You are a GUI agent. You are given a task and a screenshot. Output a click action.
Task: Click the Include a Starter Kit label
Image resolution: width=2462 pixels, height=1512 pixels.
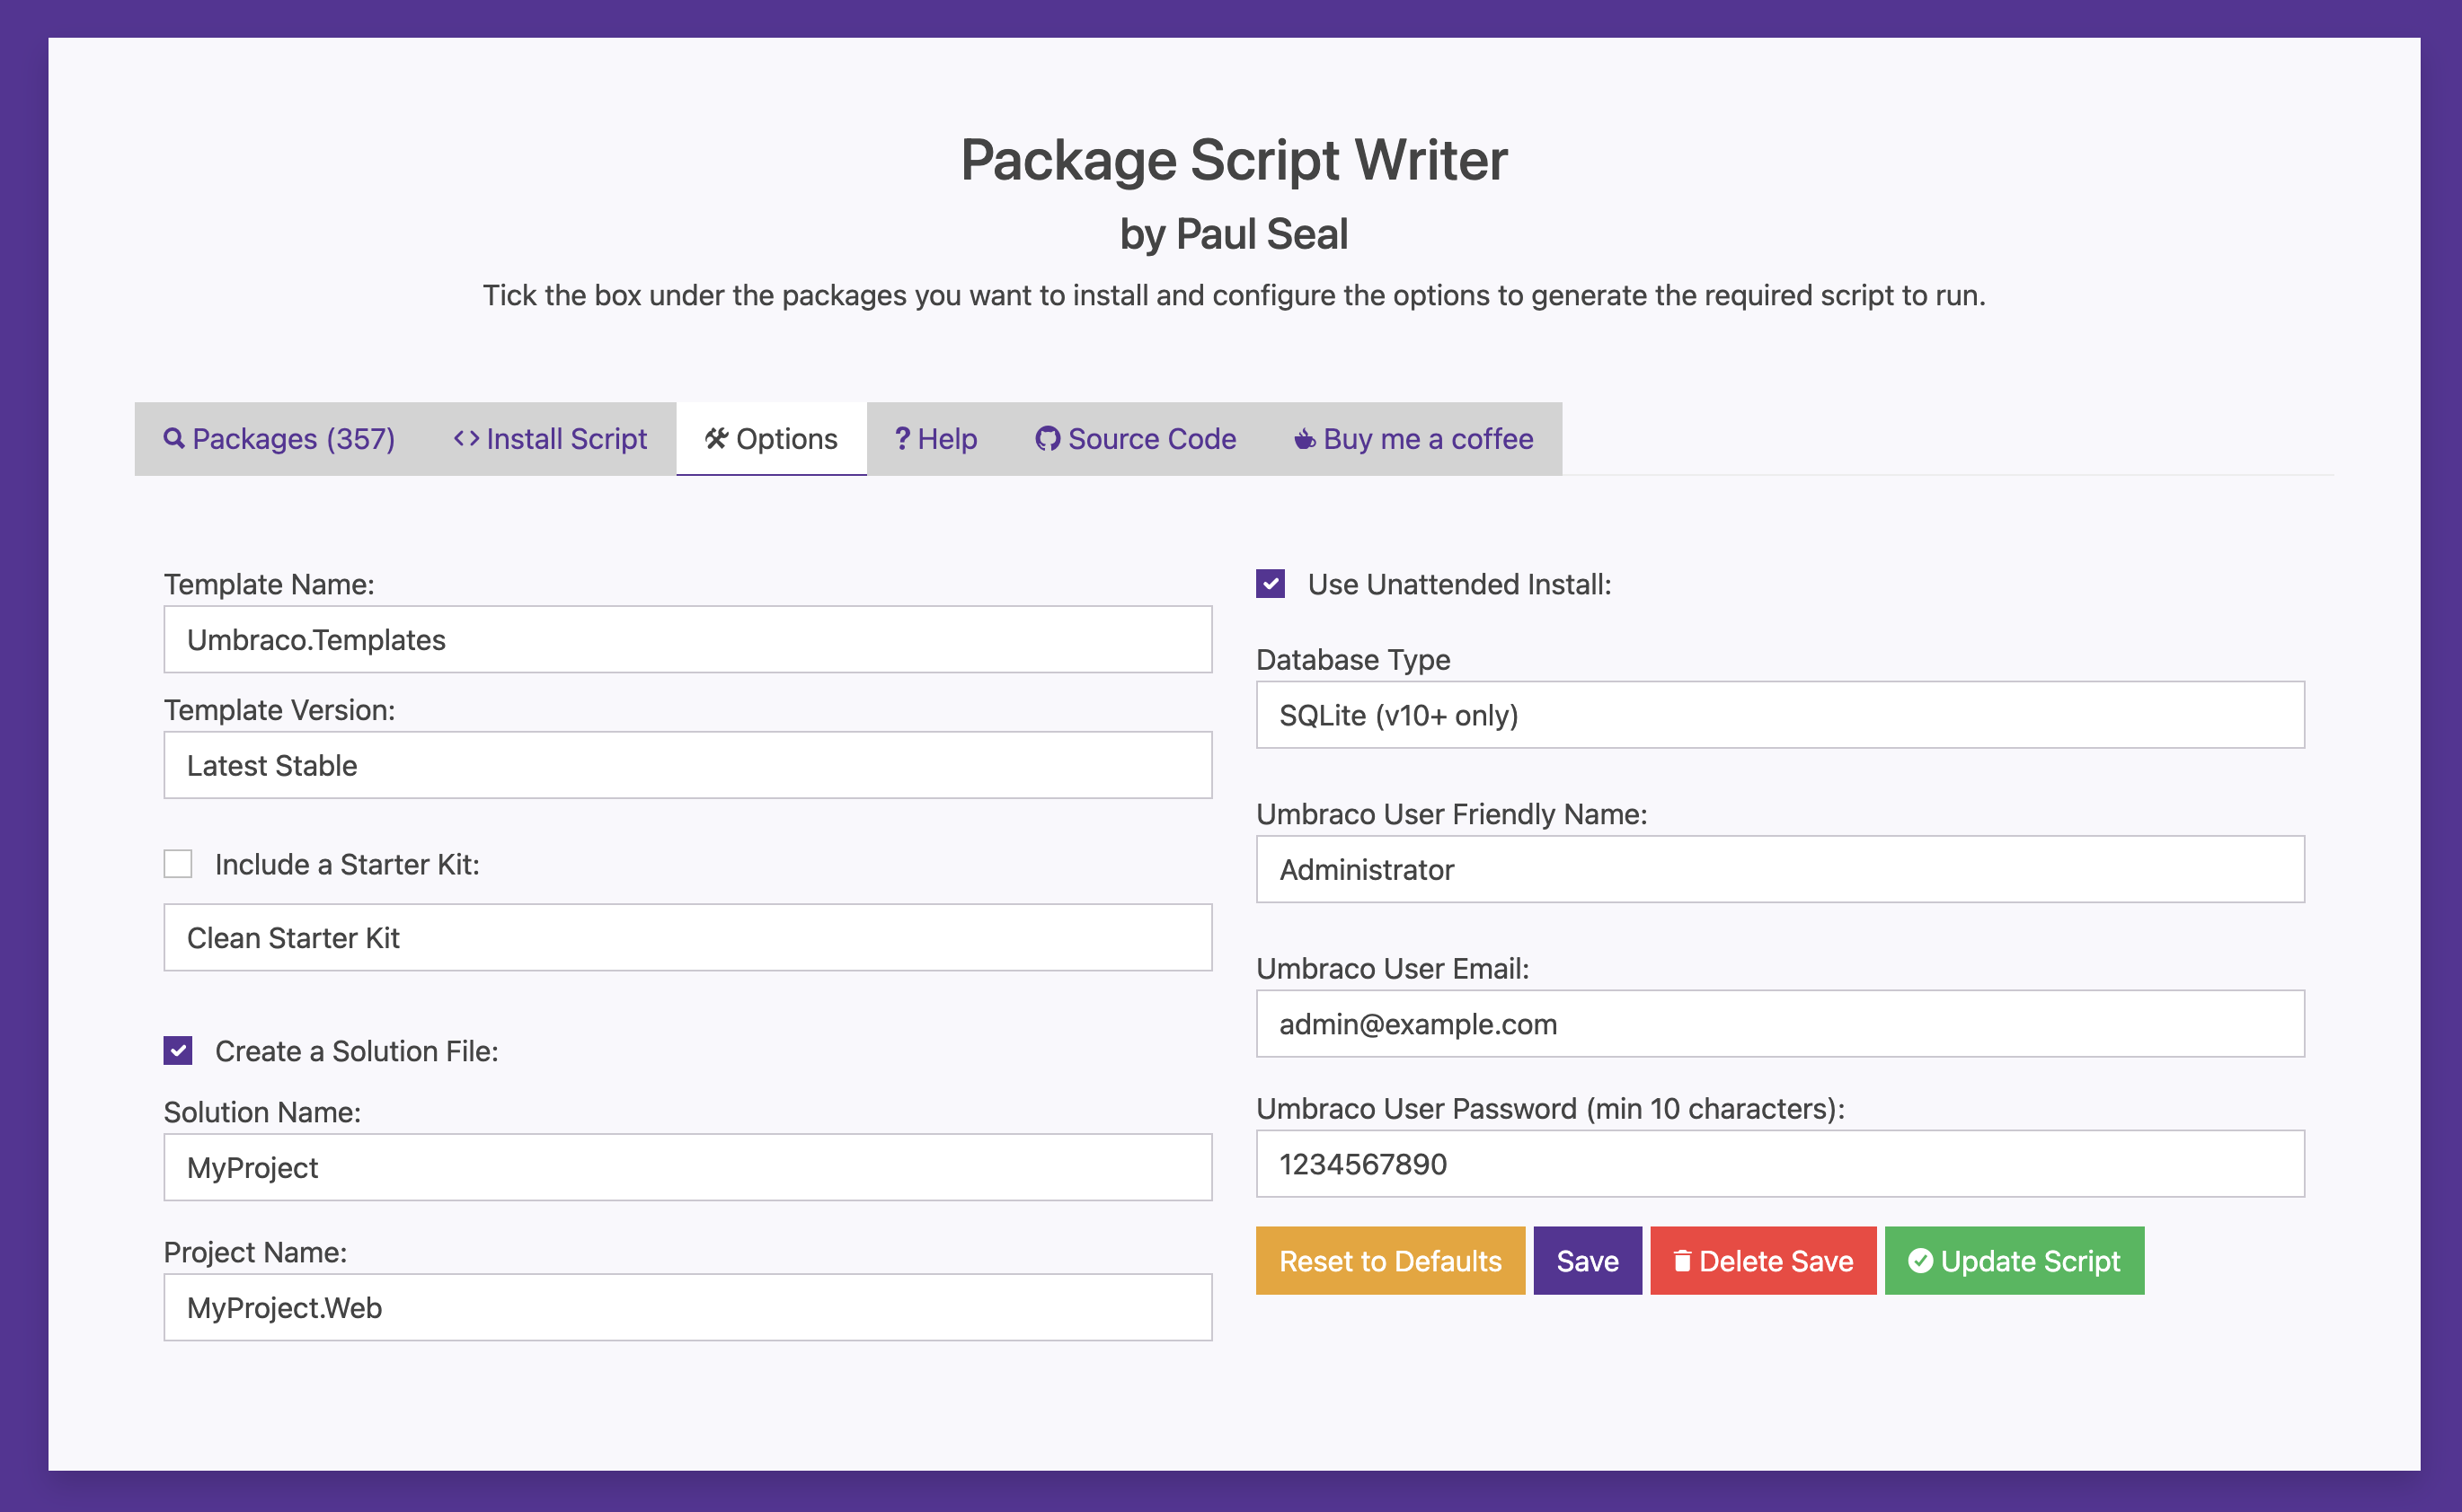coord(347,864)
